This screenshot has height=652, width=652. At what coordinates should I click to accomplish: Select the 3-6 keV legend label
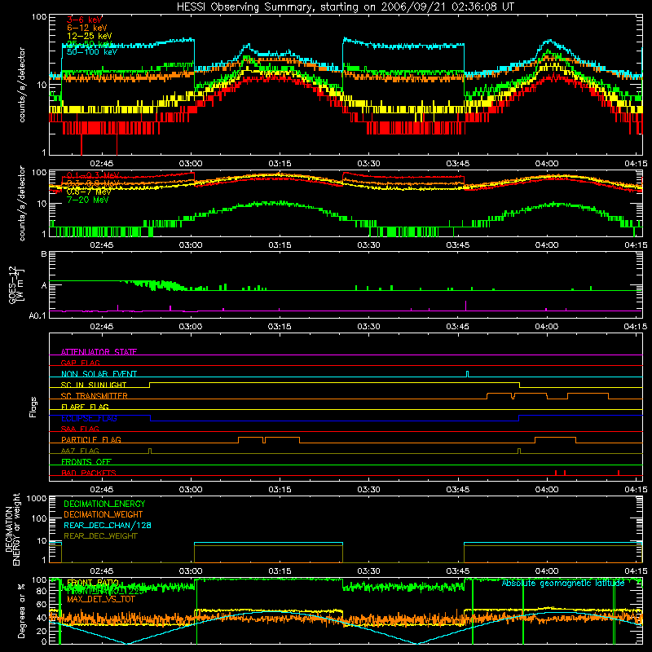click(85, 20)
